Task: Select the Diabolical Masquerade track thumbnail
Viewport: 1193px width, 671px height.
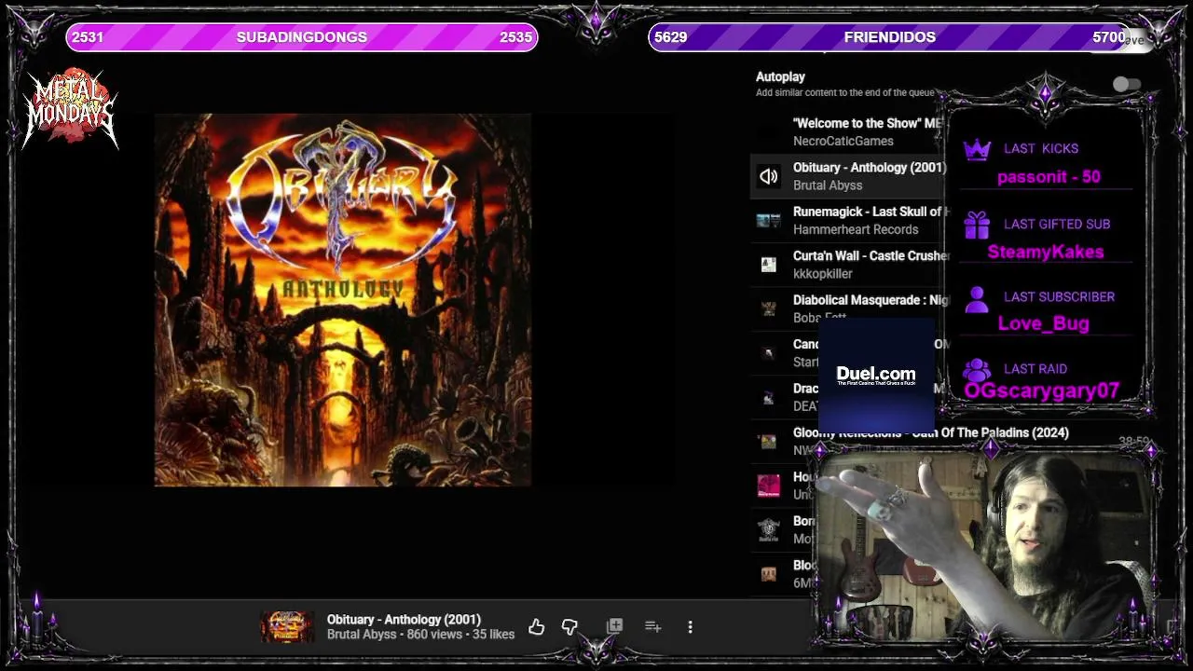Action: point(768,308)
